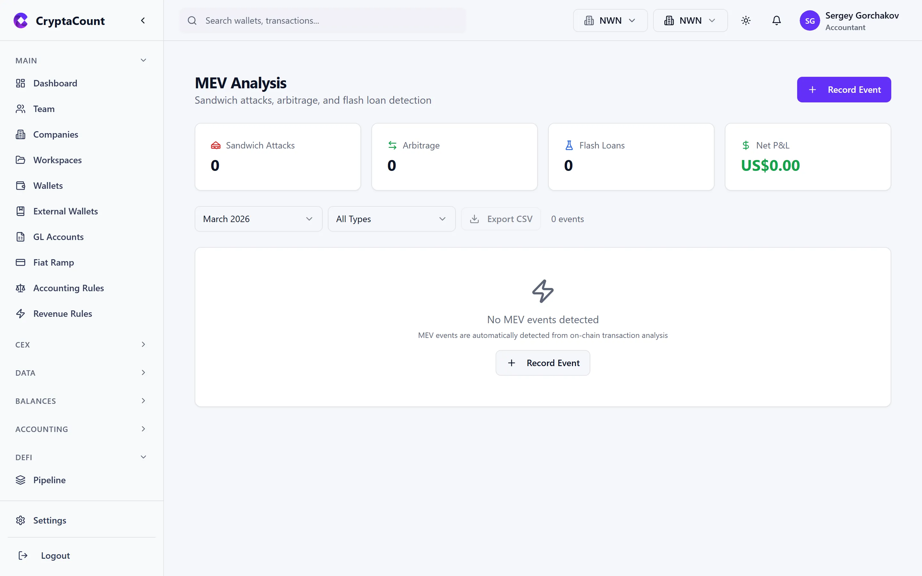Open the first NWN company selector
Image resolution: width=922 pixels, height=576 pixels.
(610, 20)
